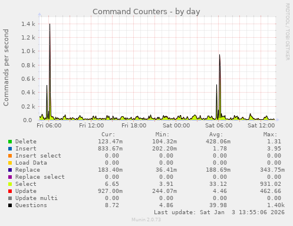Click the 'Commands per second' axis label

(x=6, y=67)
